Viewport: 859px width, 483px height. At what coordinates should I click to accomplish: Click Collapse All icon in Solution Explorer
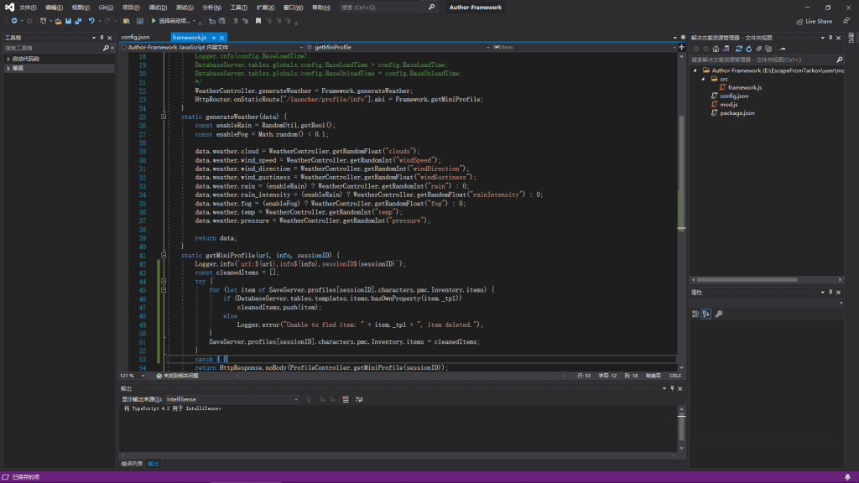tap(758, 49)
